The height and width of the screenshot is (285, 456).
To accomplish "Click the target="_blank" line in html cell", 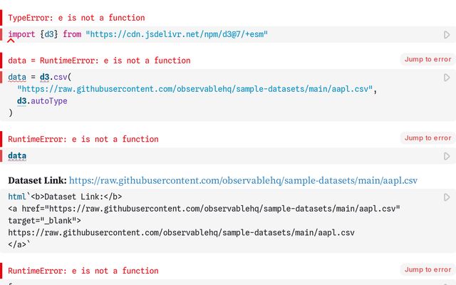I will coord(44,221).
